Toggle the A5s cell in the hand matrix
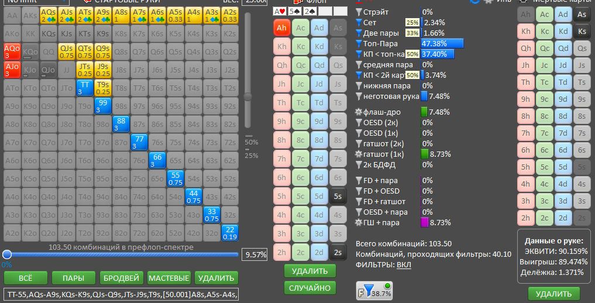The height and width of the screenshot is (303, 595). click(x=176, y=15)
